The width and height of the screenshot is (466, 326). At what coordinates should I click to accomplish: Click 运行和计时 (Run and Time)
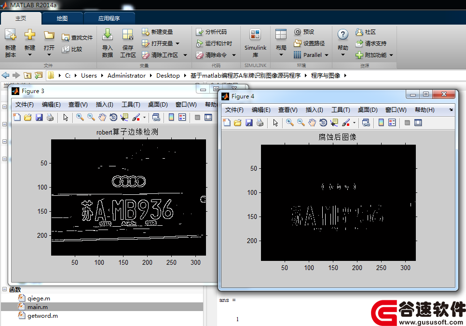(x=214, y=43)
